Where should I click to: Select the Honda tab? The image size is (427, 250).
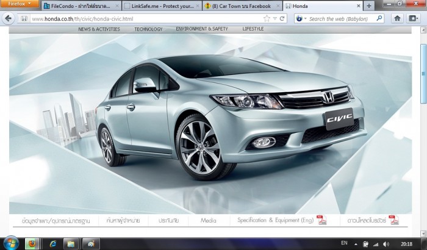click(323, 5)
